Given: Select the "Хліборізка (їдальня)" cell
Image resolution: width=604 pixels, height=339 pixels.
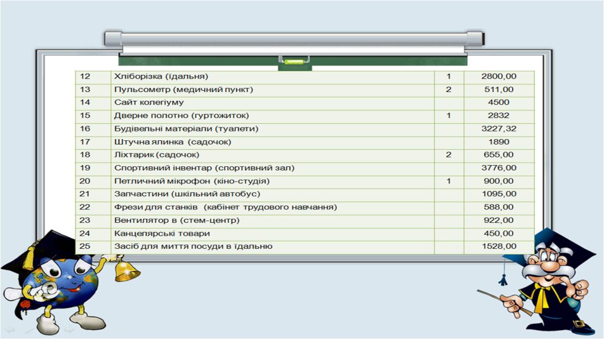Looking at the screenshot, I should (x=273, y=77).
